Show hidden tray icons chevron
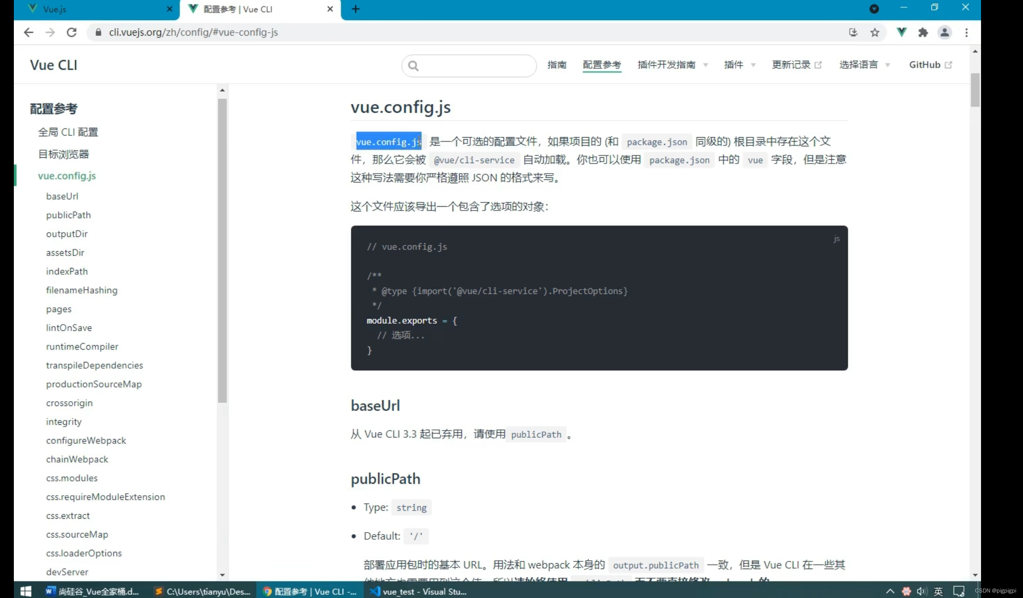Viewport: 1023px width, 598px height. pos(890,591)
